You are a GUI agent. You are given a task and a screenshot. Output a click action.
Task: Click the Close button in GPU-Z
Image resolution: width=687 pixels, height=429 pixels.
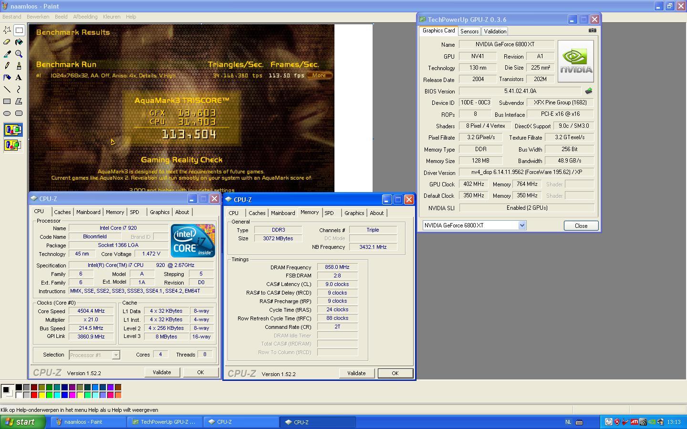(581, 225)
